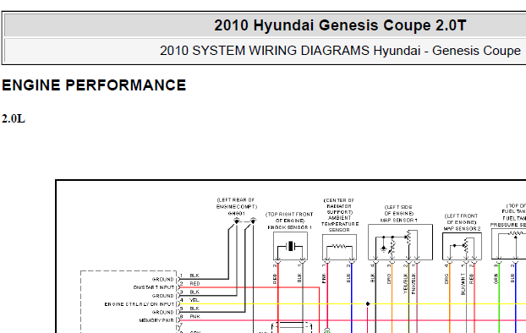Viewport: 526px width, 333px height.
Task: Click the 'GRN' wire label under fuel tank sensor
Action: point(496,279)
